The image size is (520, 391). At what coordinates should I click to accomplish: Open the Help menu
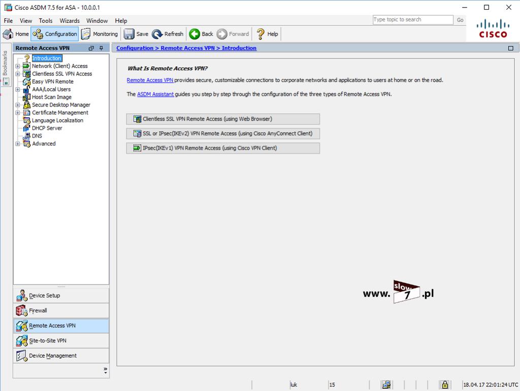(x=121, y=20)
